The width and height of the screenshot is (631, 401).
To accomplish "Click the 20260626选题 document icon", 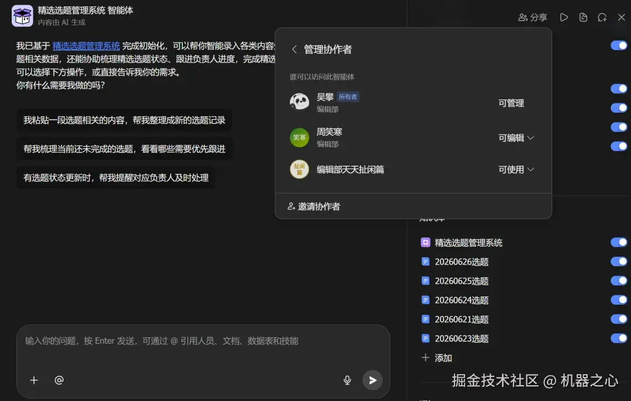I will coord(425,261).
